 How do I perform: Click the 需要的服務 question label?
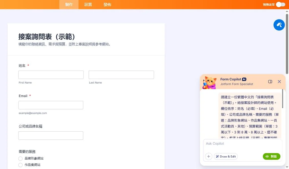[27, 152]
